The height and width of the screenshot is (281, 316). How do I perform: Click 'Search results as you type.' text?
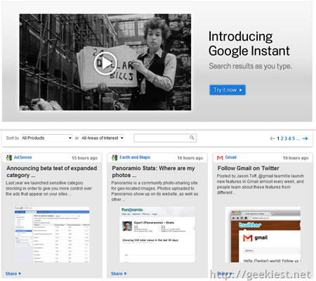pos(250,66)
